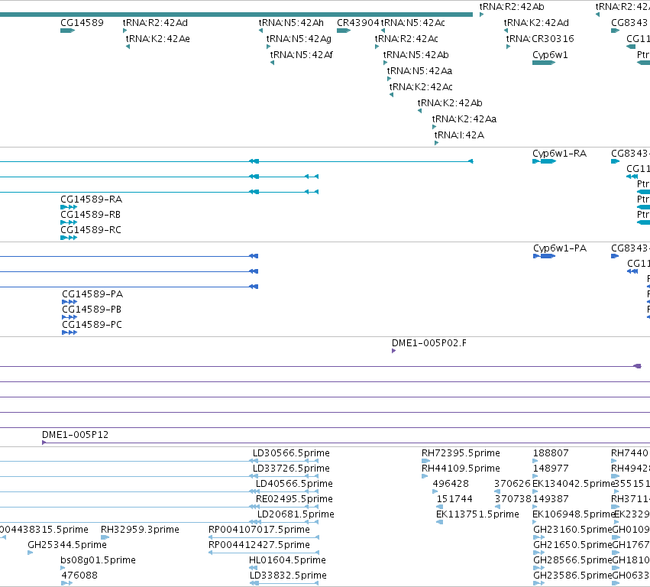Click the Cyp6w1-PA protein label
This screenshot has height=587, width=650.
pyautogui.click(x=560, y=248)
